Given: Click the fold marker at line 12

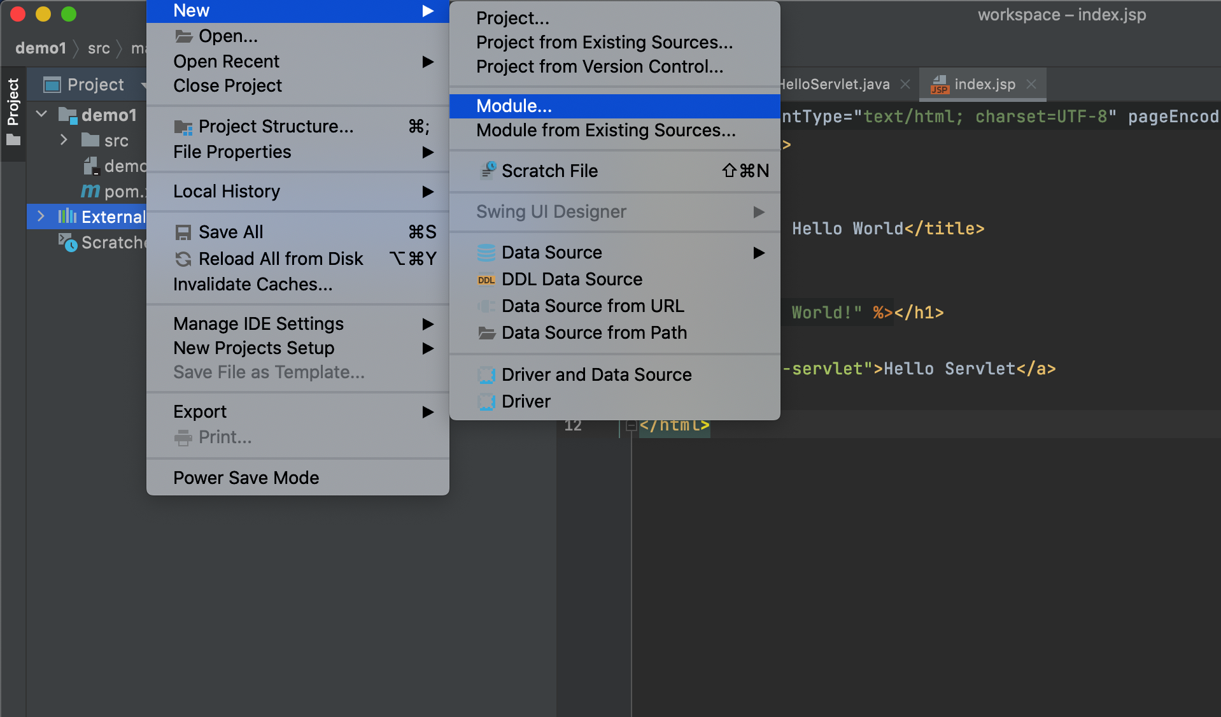Looking at the screenshot, I should point(630,425).
